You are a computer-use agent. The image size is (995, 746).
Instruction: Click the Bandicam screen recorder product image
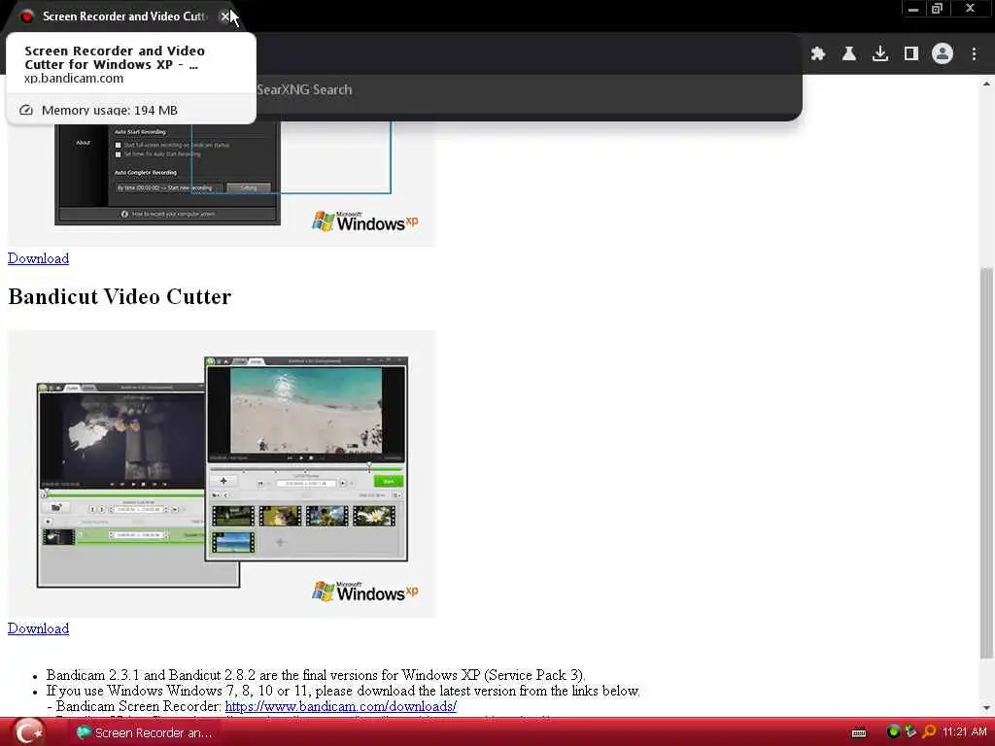click(222, 183)
